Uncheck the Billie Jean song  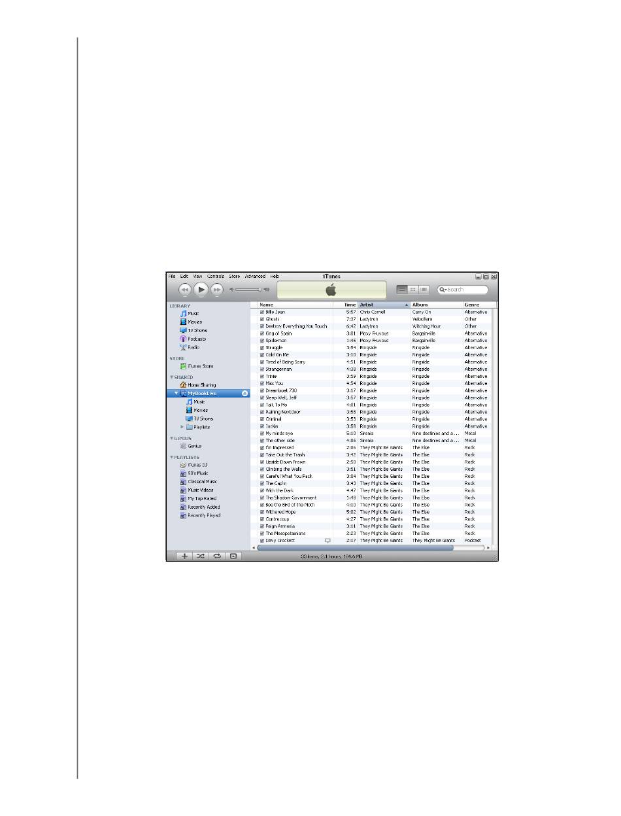262,313
